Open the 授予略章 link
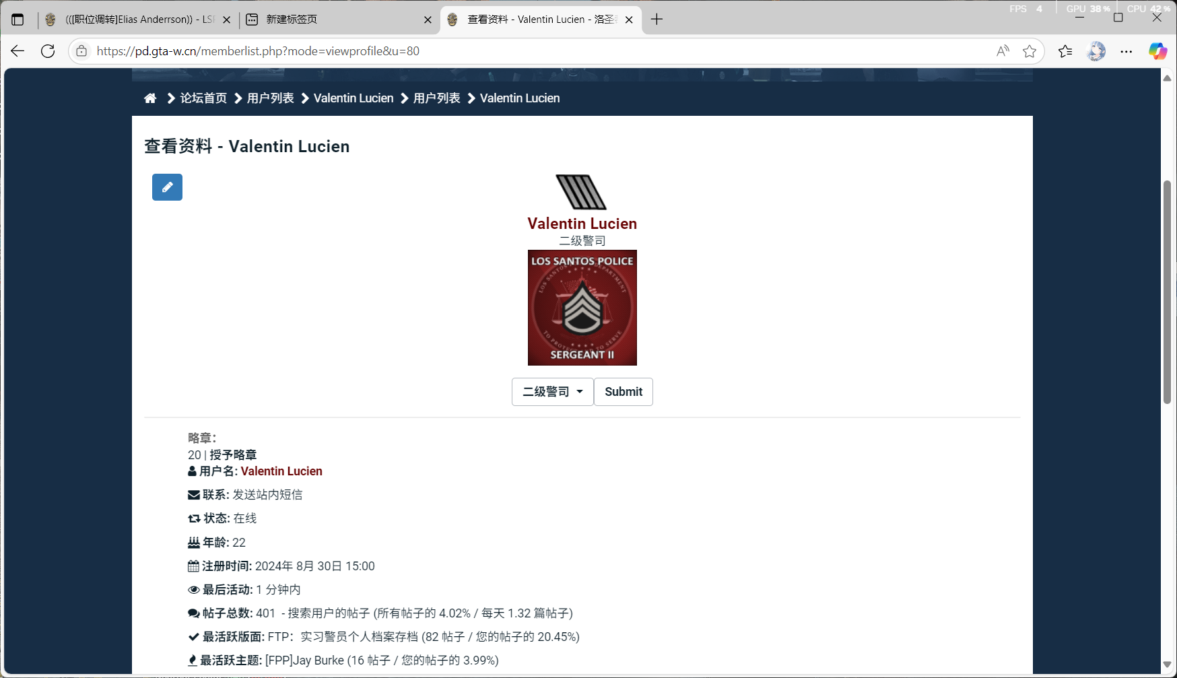The image size is (1177, 678). pos(233,455)
